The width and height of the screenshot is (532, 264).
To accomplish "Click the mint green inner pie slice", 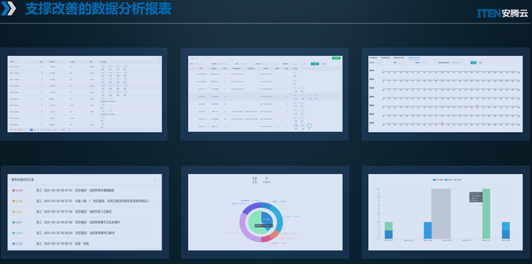I will click(x=255, y=221).
